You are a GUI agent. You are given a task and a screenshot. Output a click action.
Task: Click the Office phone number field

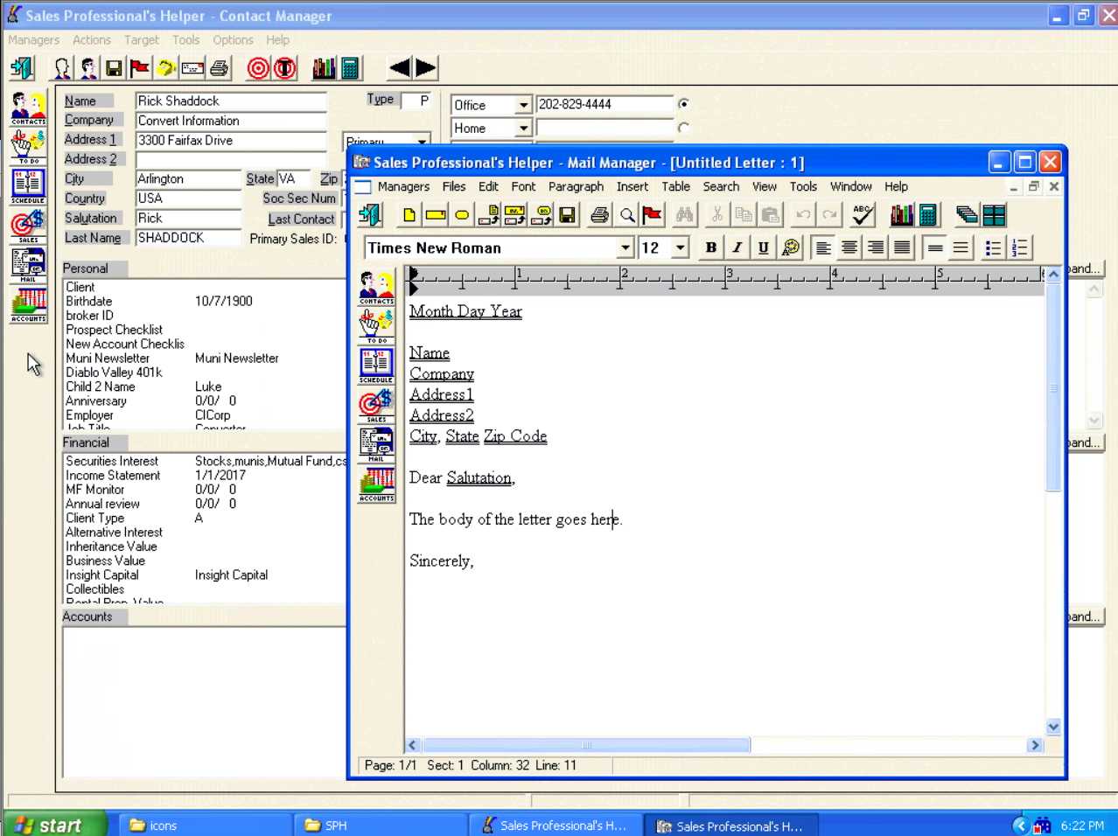click(x=604, y=104)
